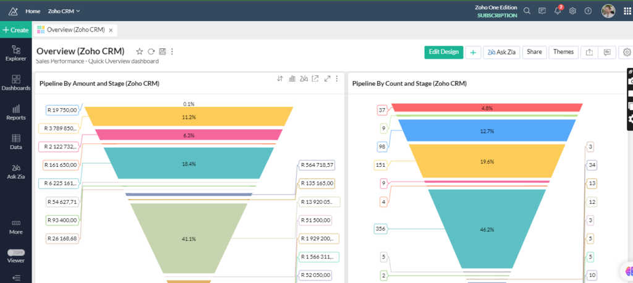Click the sort icon on Pipeline By Amount chart
Screen dimensions: 633x283
click(x=280, y=78)
